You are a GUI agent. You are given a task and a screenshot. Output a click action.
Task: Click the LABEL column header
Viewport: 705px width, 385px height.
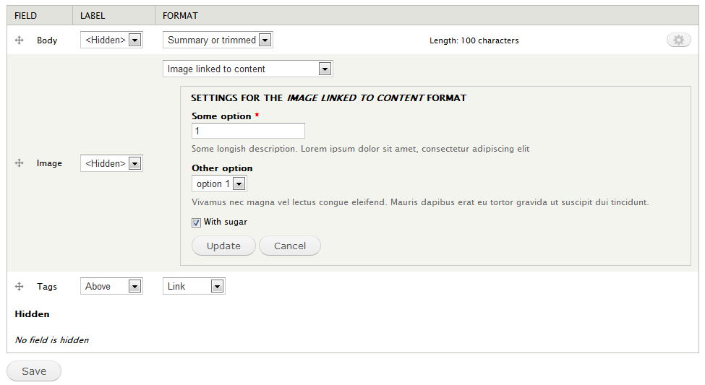pyautogui.click(x=93, y=15)
